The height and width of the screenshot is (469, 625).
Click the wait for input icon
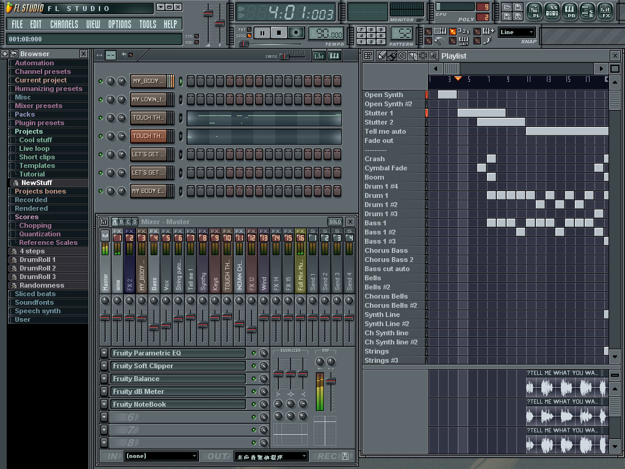[x=464, y=41]
